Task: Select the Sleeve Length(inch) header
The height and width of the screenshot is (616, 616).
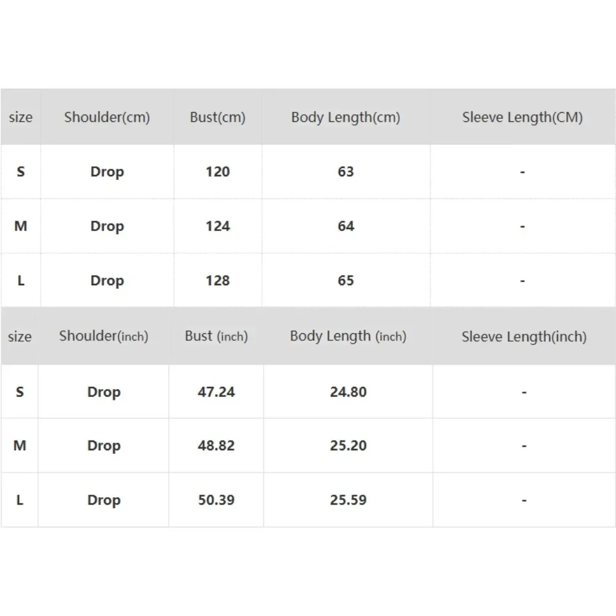Action: (524, 336)
